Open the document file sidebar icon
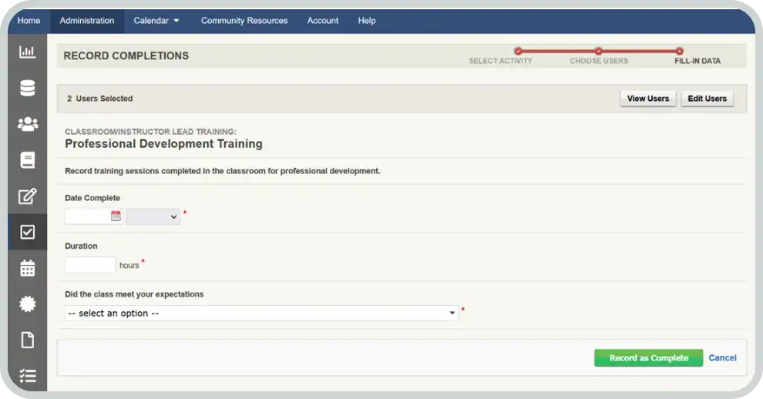Image resolution: width=763 pixels, height=399 pixels. tap(28, 340)
